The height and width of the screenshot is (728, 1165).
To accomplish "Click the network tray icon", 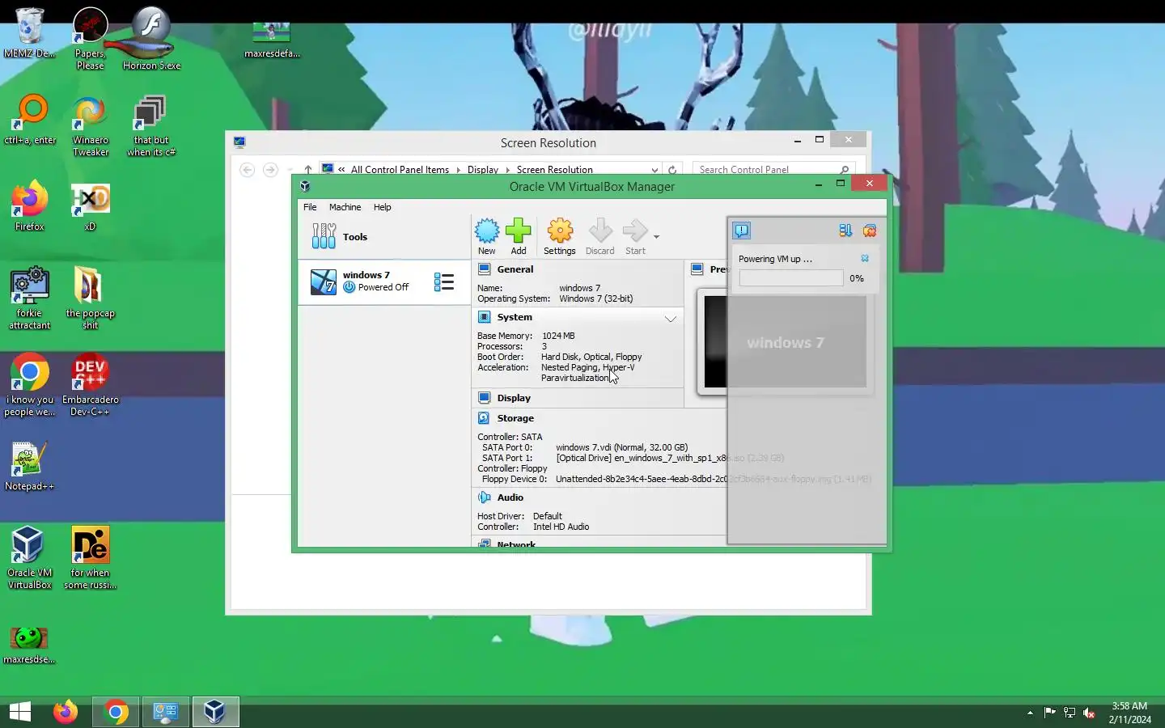I will click(x=1070, y=713).
